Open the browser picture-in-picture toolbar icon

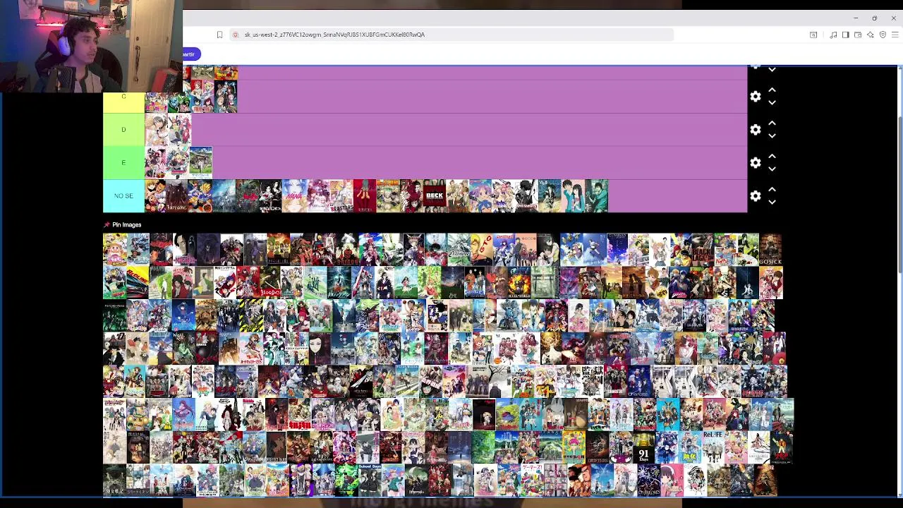[813, 35]
